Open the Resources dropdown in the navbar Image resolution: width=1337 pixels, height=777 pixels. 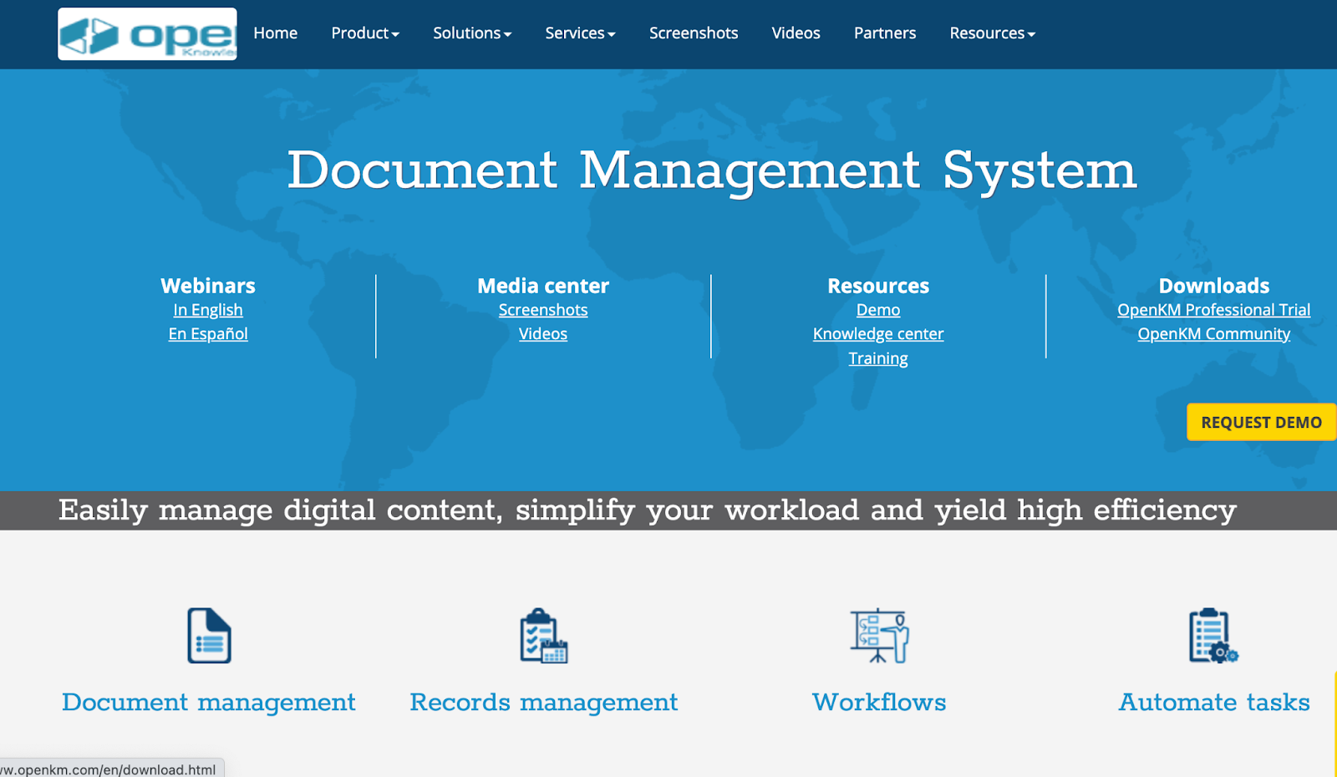coord(992,33)
